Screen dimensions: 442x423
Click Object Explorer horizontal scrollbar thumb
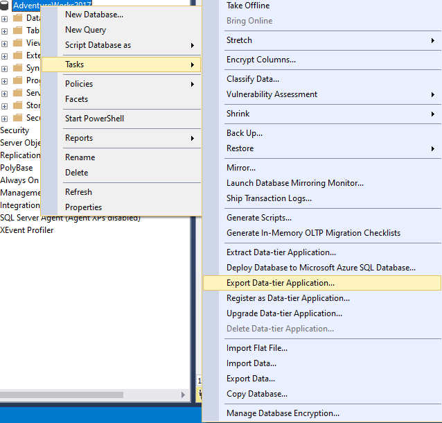pos(62,395)
